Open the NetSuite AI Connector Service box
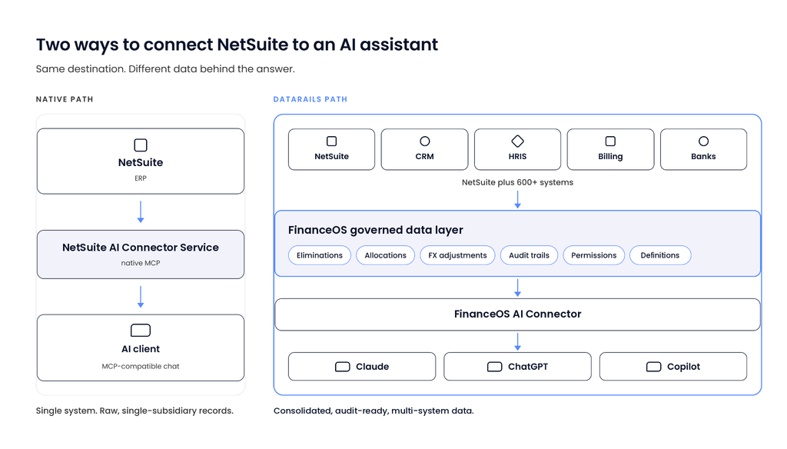The width and height of the screenshot is (787, 449). pos(141,254)
